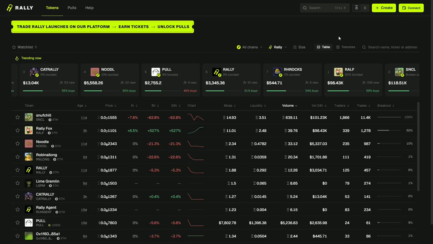Screen dimensions: 433x244
Task: Select the Table view tab
Action: [x=323, y=47]
